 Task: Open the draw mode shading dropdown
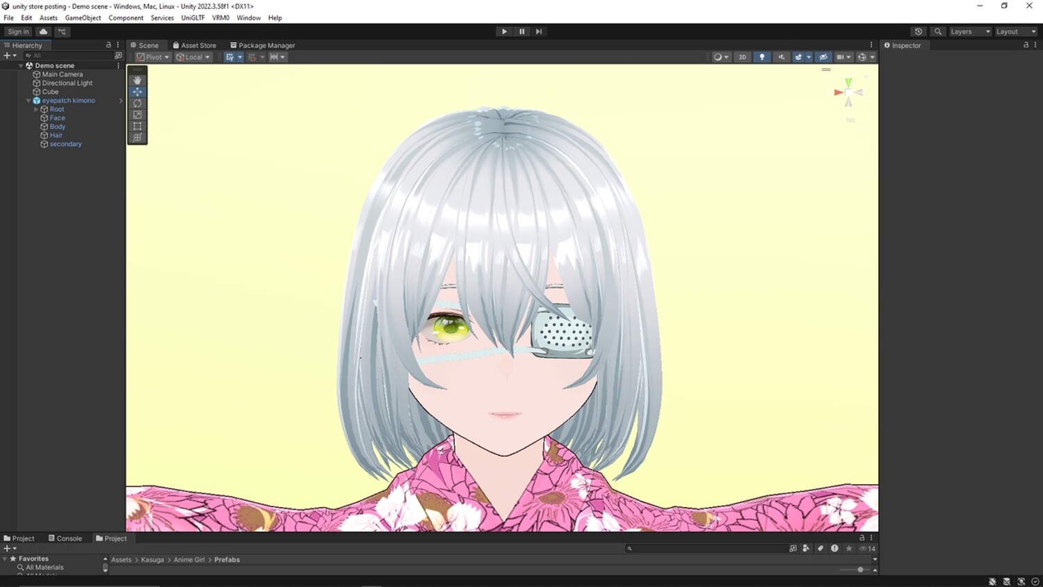coord(721,57)
